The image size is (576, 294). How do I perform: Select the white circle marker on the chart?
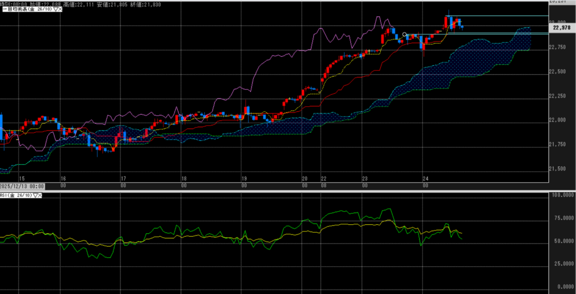(404, 34)
